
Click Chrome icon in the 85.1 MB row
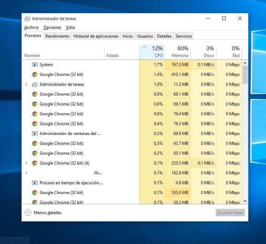pyautogui.click(x=35, y=153)
